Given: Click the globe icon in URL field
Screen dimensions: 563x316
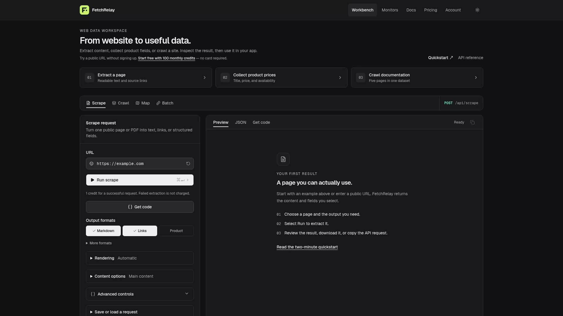Looking at the screenshot, I should point(91,164).
